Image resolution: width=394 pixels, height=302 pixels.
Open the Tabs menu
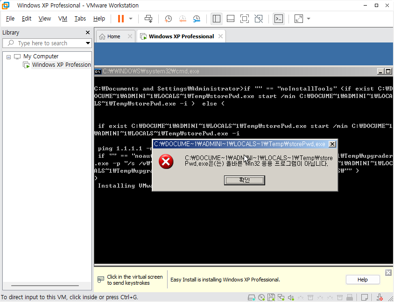(80, 19)
